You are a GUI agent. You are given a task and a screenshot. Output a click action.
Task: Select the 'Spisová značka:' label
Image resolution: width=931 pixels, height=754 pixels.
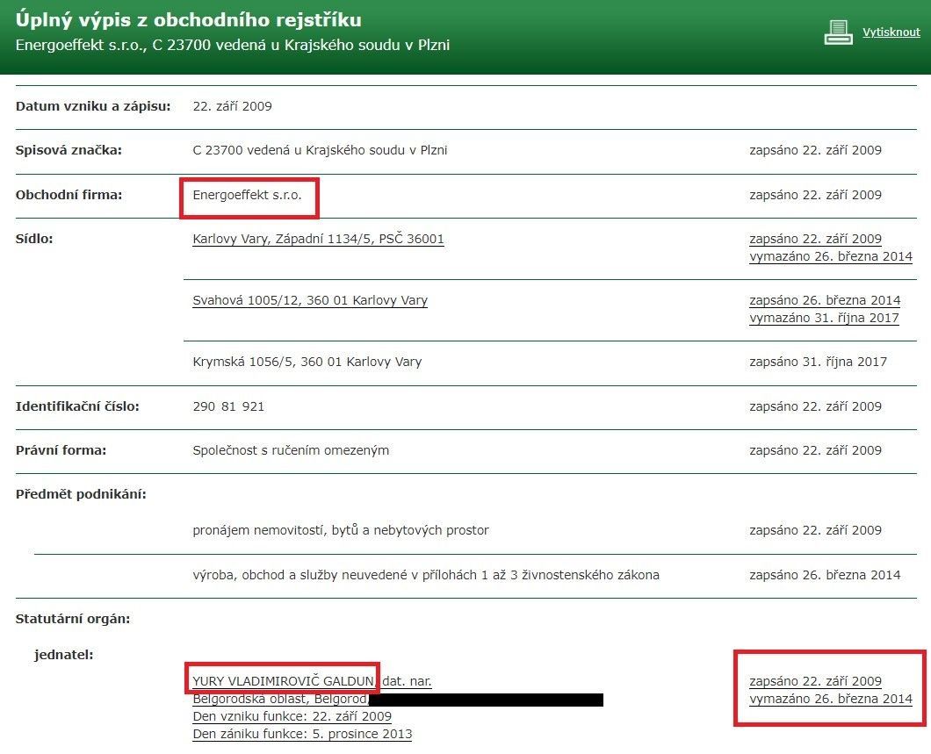pyautogui.click(x=69, y=150)
